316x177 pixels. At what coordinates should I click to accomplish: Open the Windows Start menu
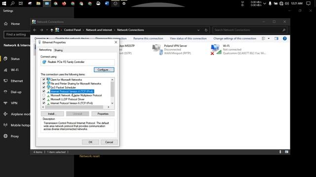pos(4,3)
